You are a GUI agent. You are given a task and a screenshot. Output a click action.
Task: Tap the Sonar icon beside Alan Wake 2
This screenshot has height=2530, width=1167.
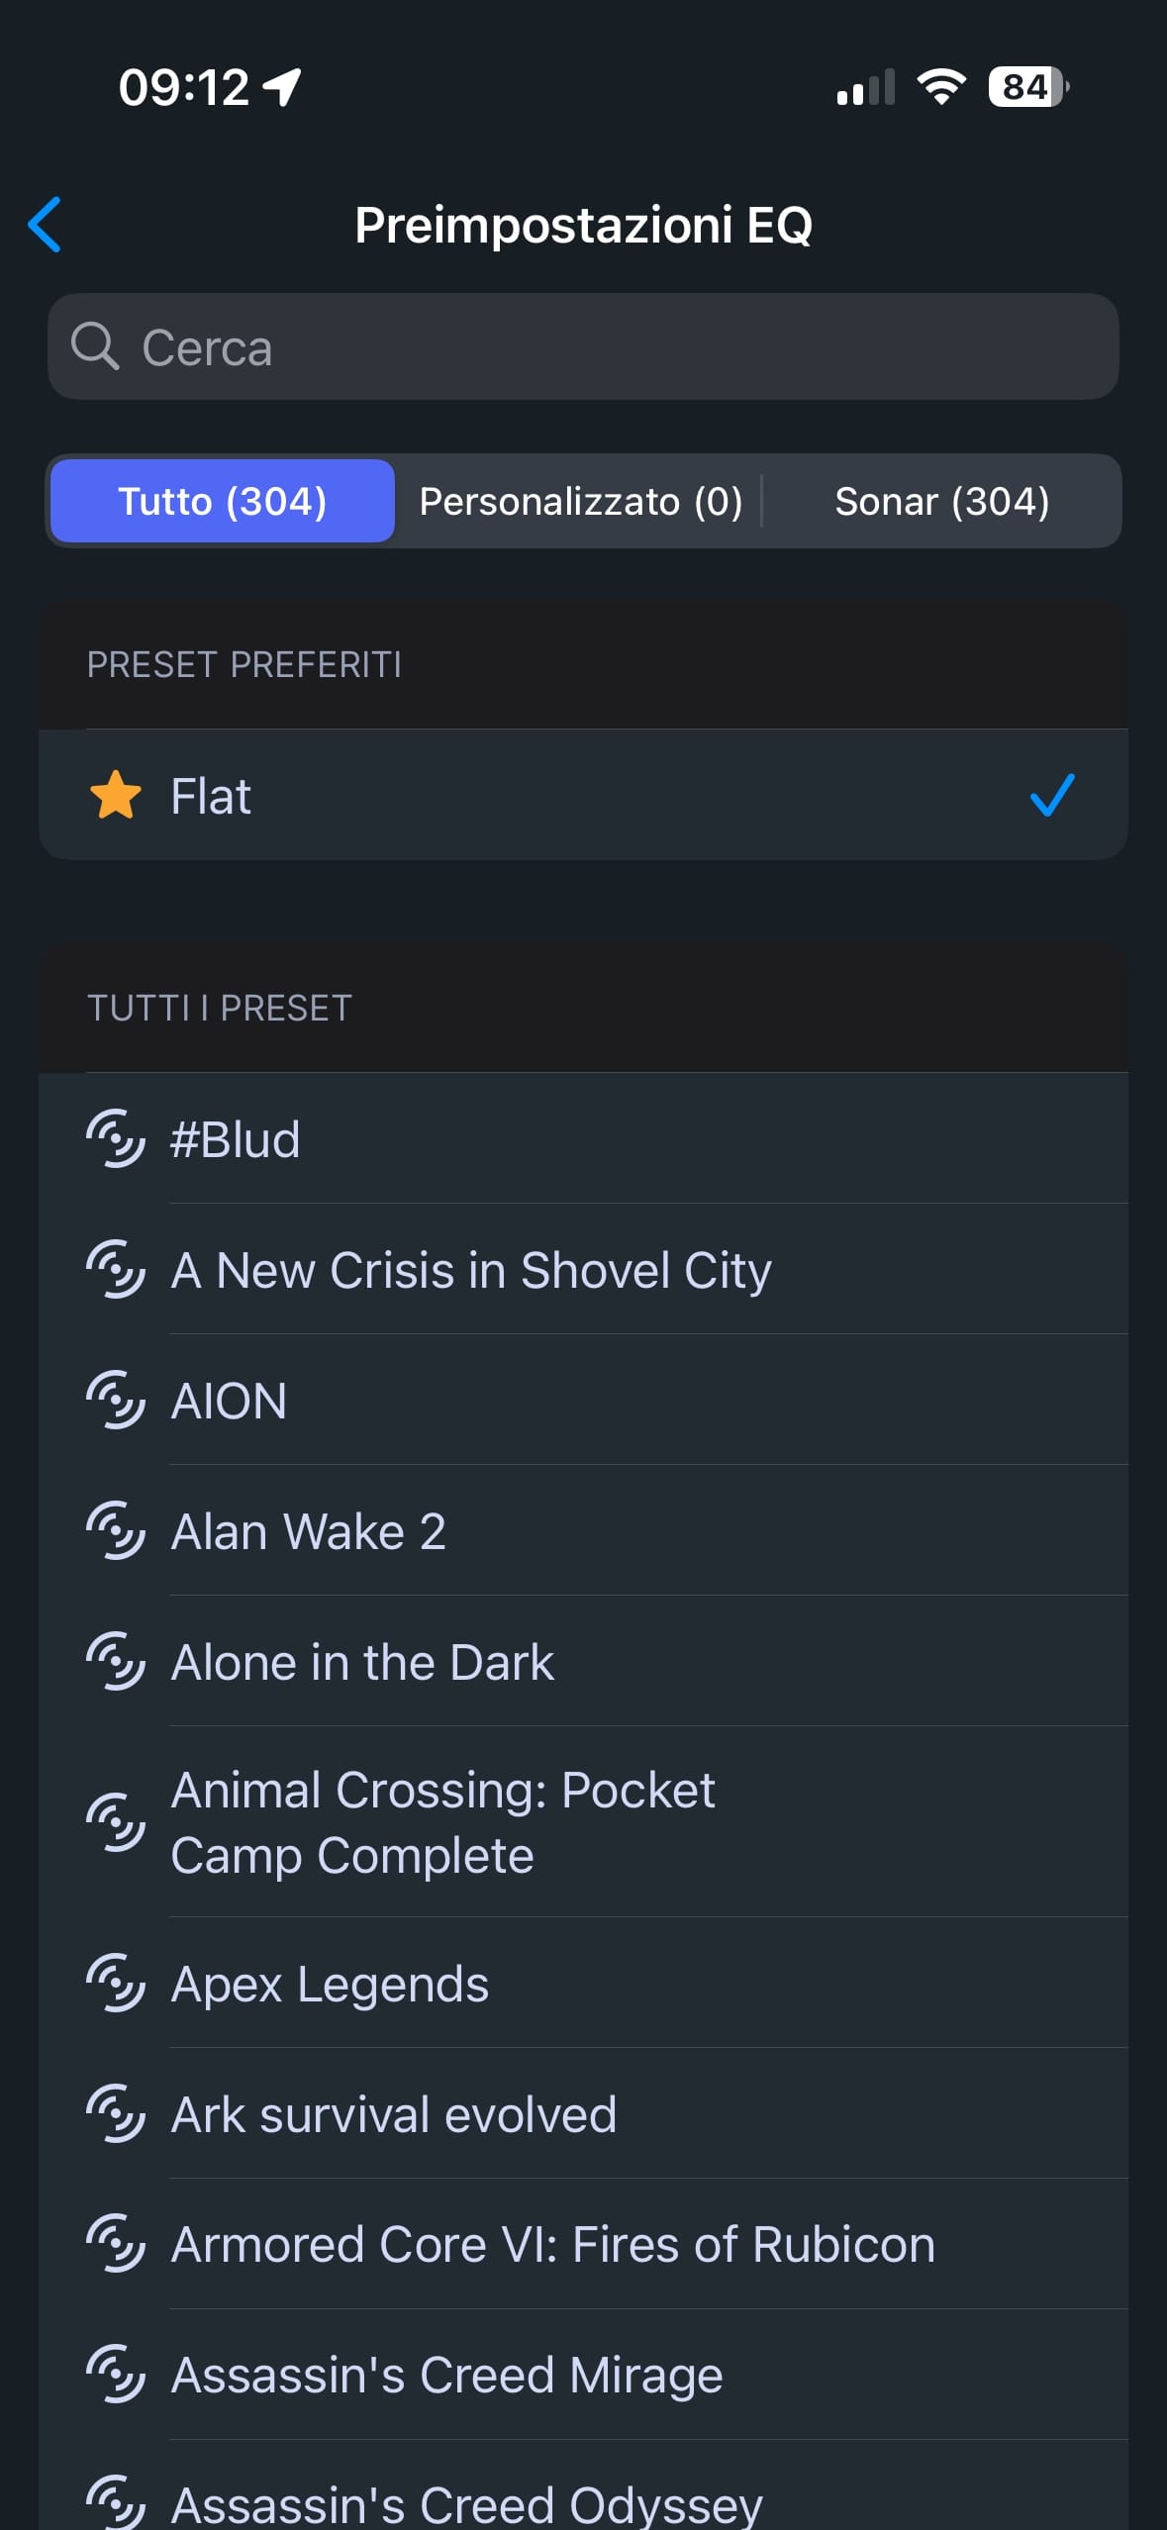tap(116, 1530)
